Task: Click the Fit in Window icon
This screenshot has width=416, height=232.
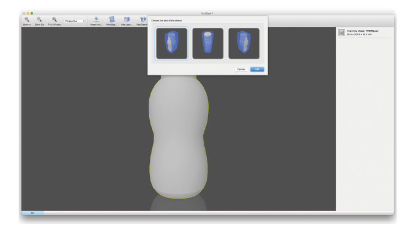Action: [x=54, y=20]
